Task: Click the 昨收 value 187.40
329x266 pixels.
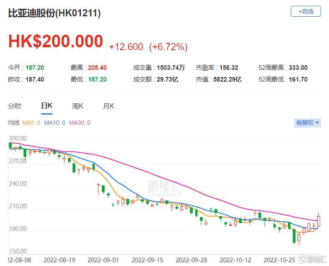Action: (x=35, y=79)
